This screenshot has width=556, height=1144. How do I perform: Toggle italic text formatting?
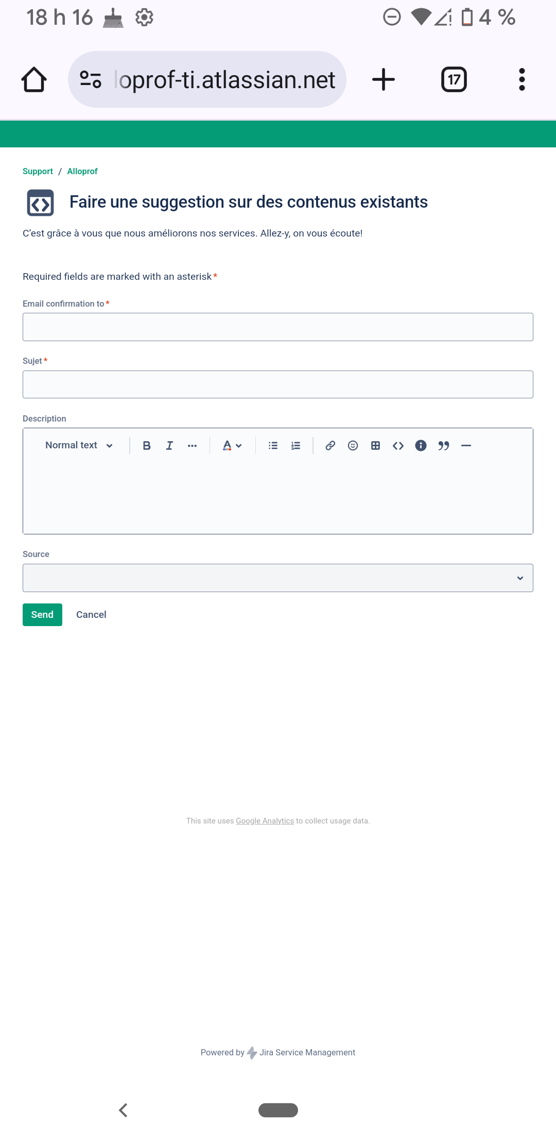click(x=169, y=446)
